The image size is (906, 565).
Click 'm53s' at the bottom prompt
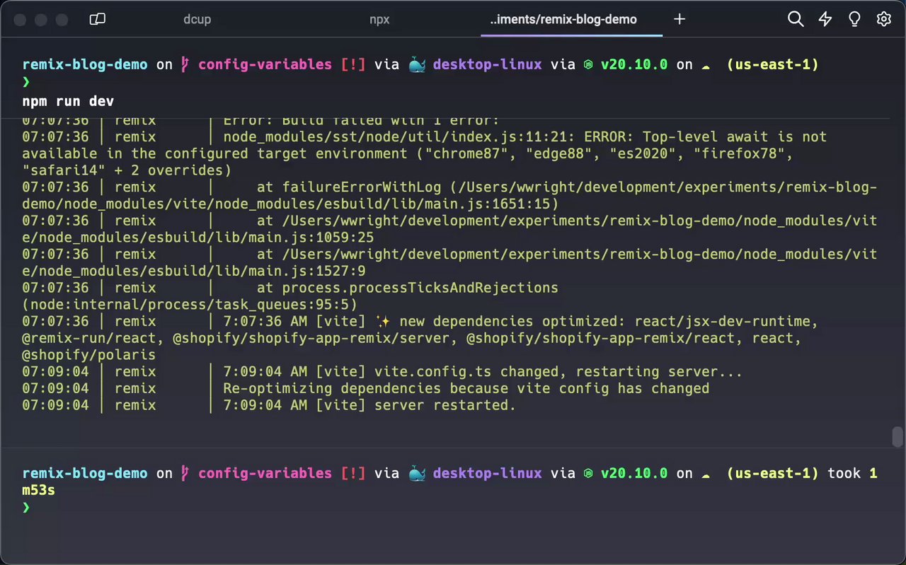(x=39, y=490)
